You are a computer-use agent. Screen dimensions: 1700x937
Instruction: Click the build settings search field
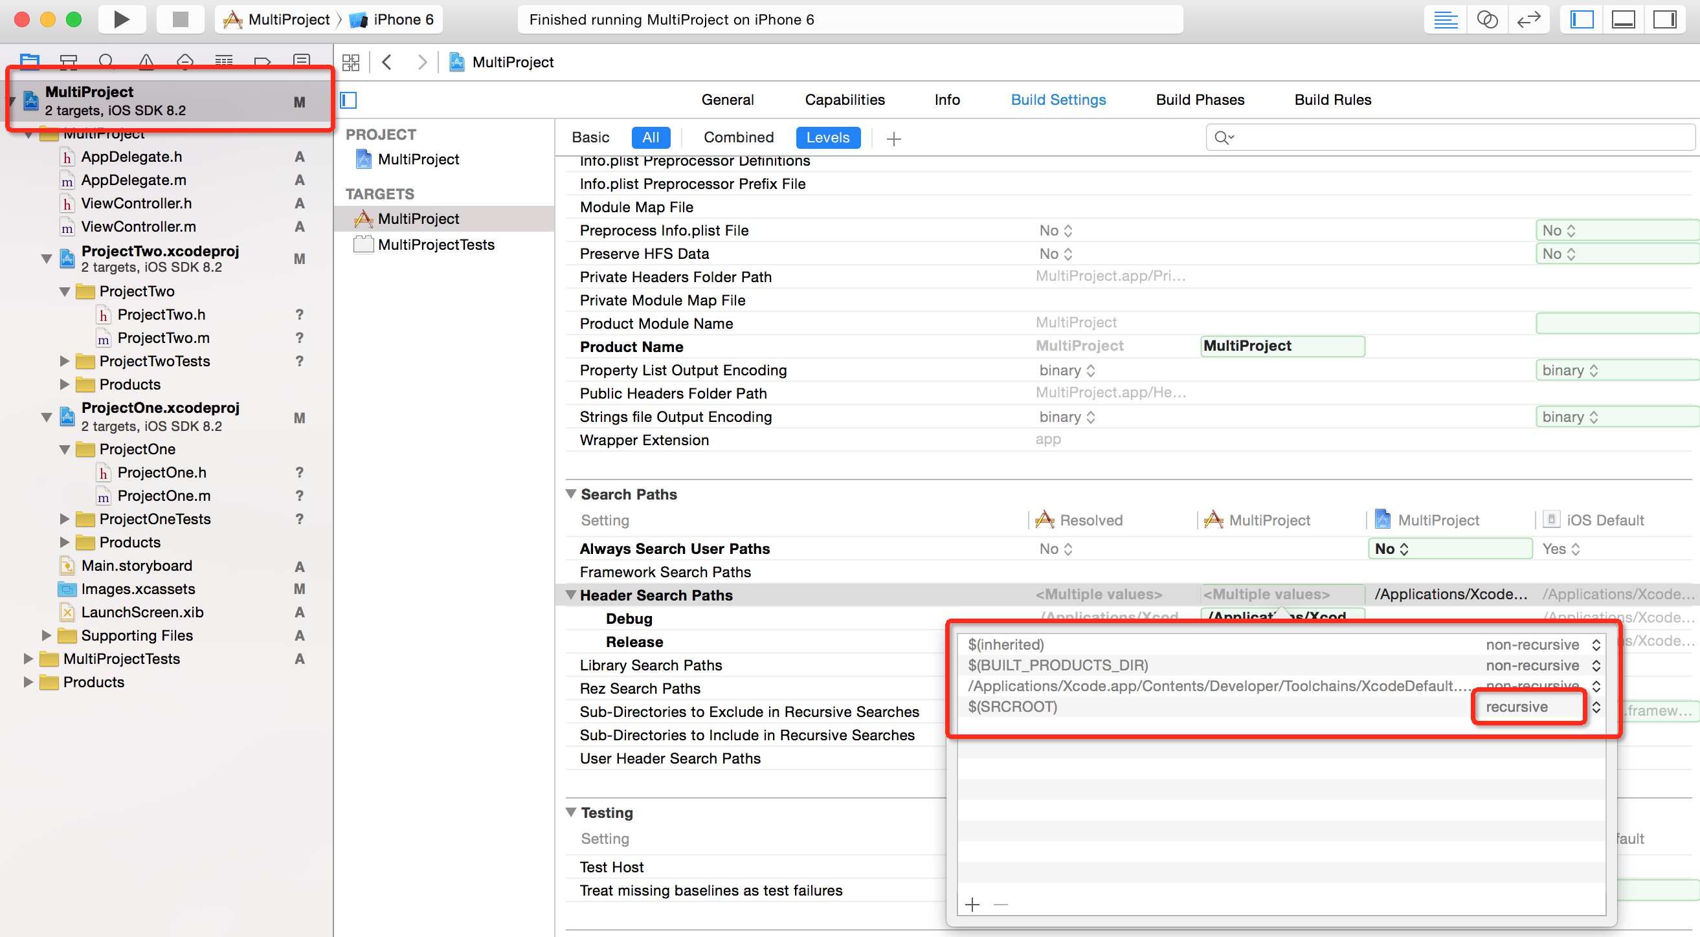pos(1452,137)
